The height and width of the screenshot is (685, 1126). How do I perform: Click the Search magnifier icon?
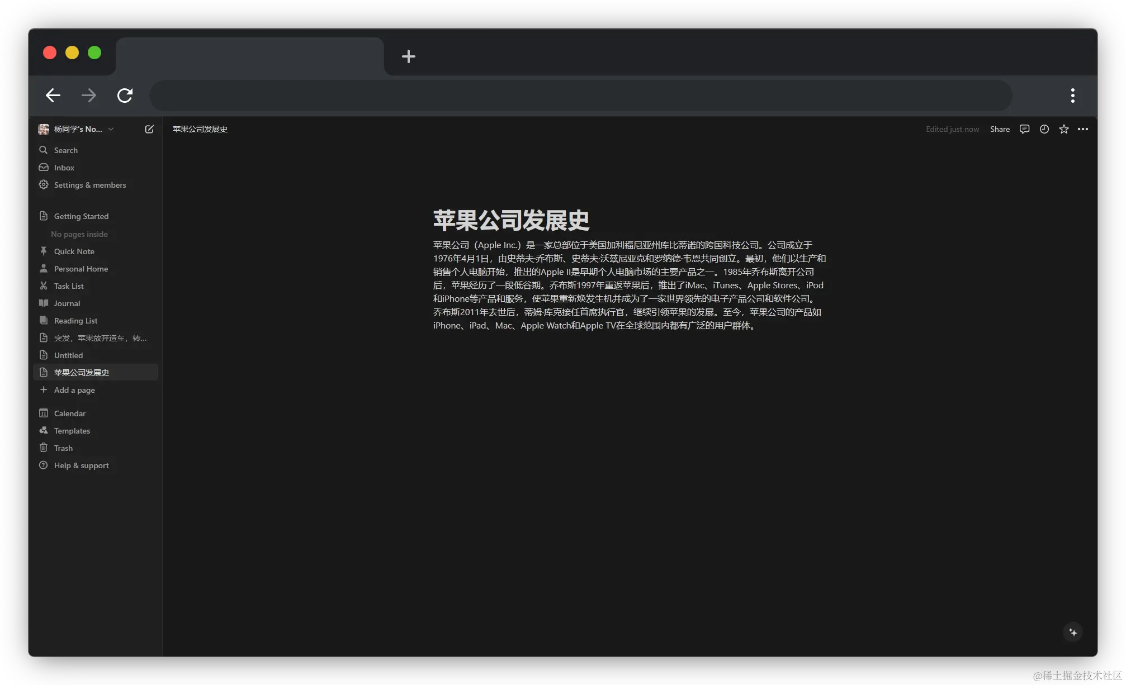tap(44, 150)
